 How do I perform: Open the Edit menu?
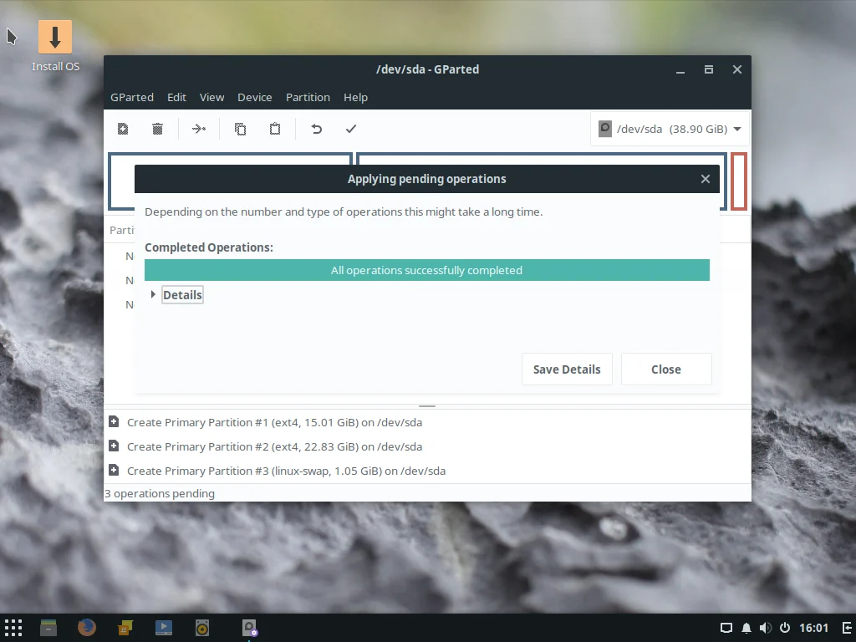click(x=176, y=97)
